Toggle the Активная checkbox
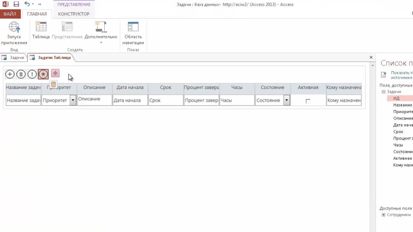 click(308, 101)
